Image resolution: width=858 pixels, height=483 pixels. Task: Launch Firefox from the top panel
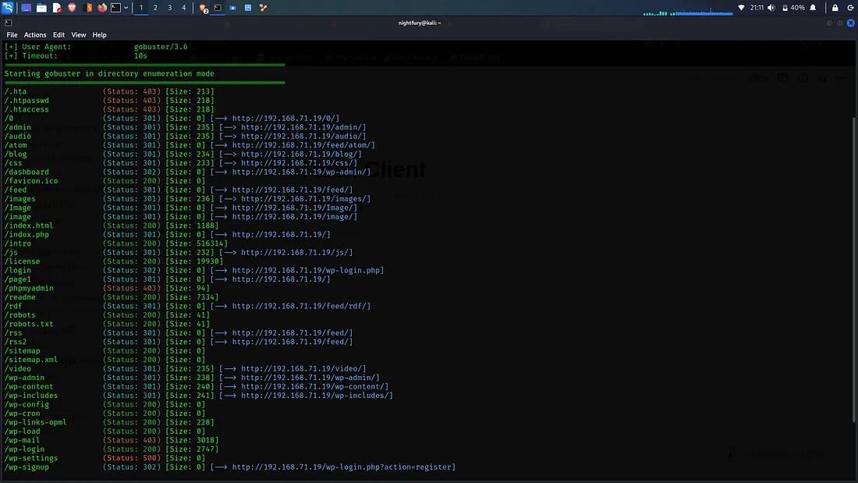click(x=102, y=8)
